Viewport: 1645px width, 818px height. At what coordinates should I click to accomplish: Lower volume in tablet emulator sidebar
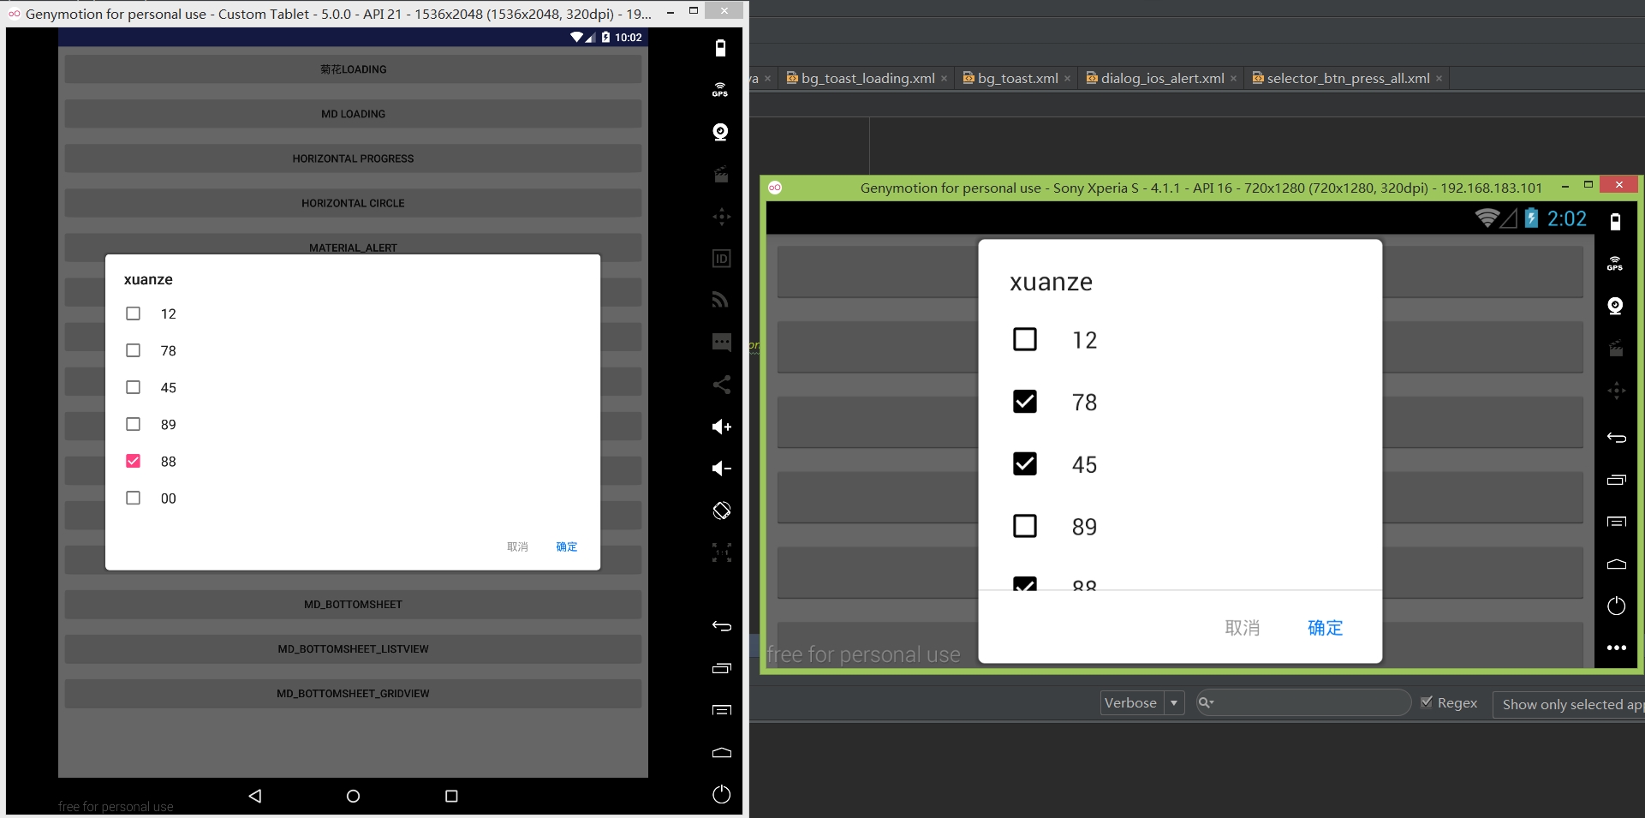721,469
